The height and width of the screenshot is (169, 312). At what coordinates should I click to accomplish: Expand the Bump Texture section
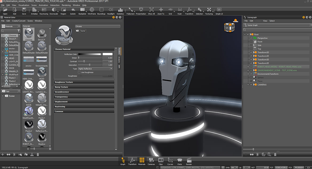84,87
